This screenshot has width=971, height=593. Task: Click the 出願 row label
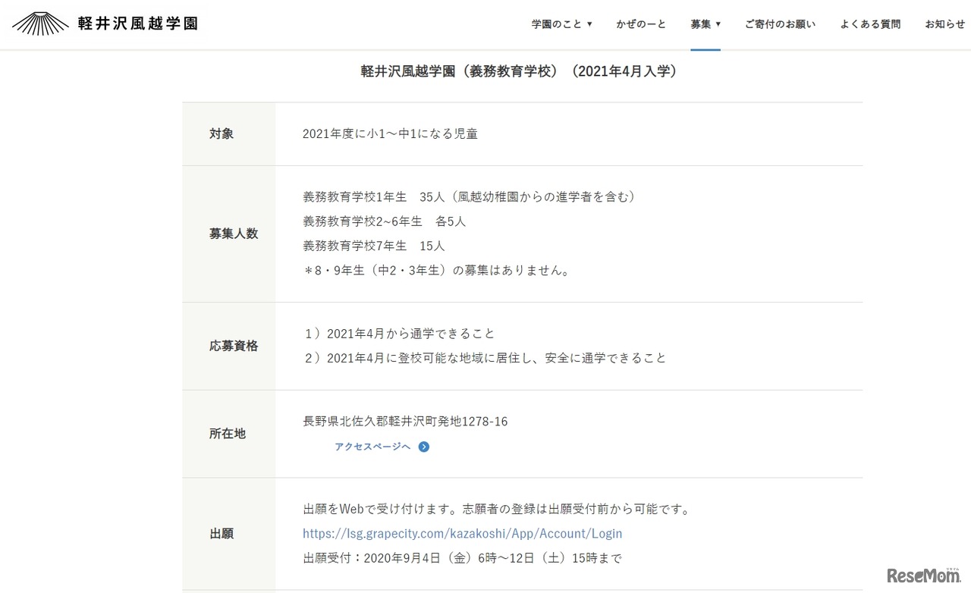[x=221, y=533]
